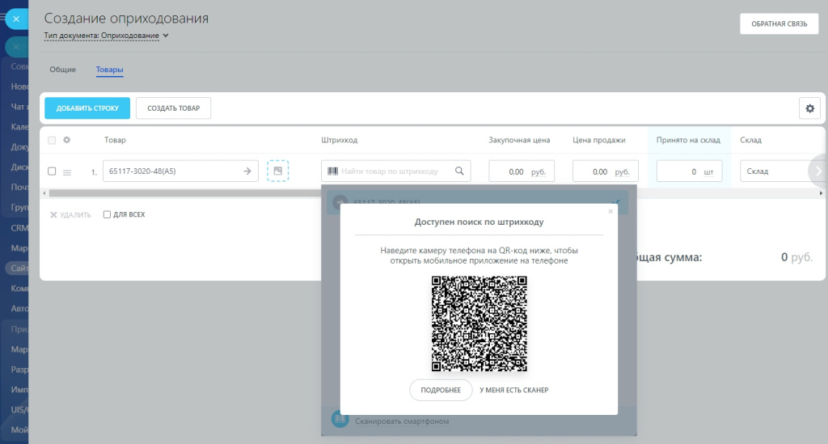Open the 'Склад' selector field
This screenshot has height=444, width=828.
pyautogui.click(x=772, y=171)
